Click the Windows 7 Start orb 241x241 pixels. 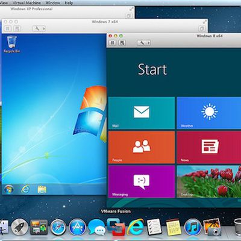click(8, 189)
